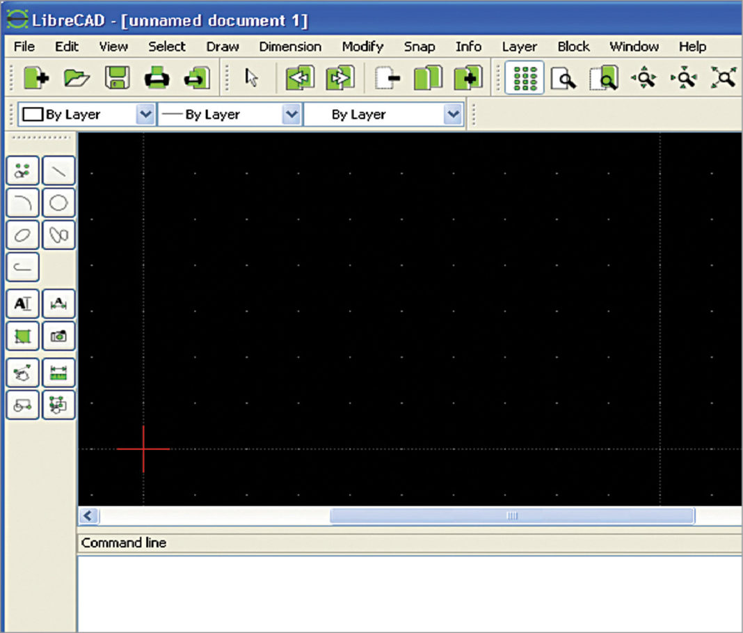Screen dimensions: 743x633
Task: Toggle the grid display button
Action: tap(525, 78)
